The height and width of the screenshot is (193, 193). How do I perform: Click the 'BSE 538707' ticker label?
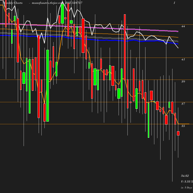coord(74,3)
